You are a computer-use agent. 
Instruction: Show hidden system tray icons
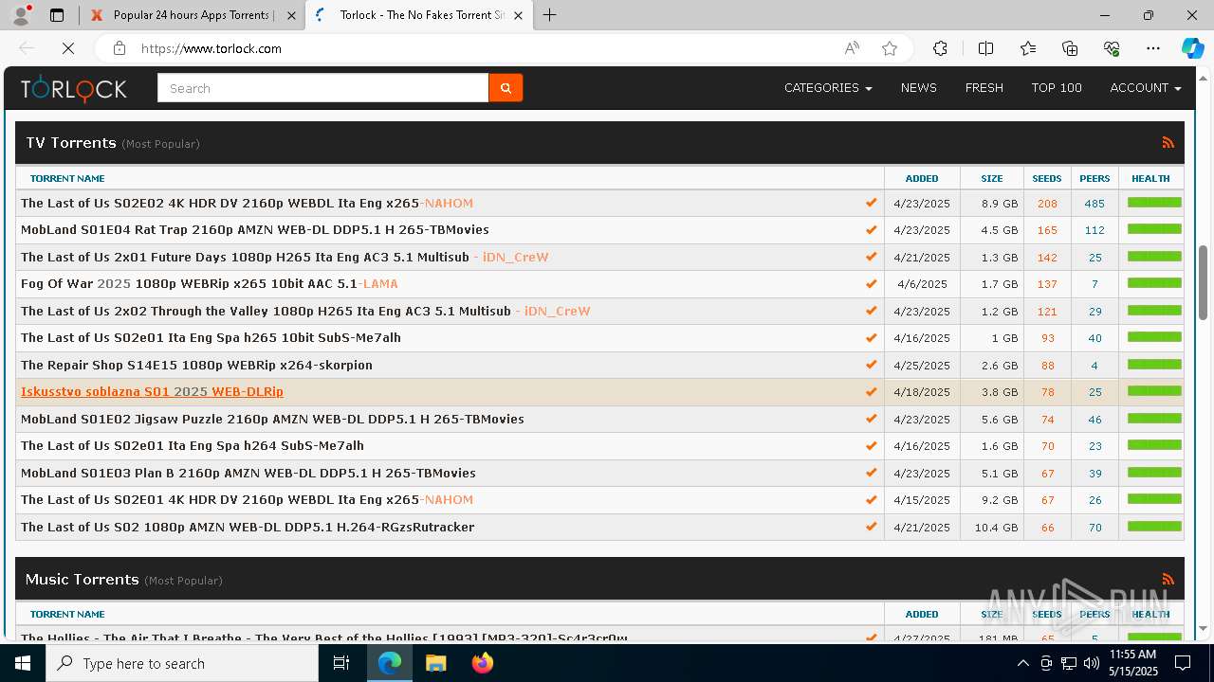point(1022,663)
